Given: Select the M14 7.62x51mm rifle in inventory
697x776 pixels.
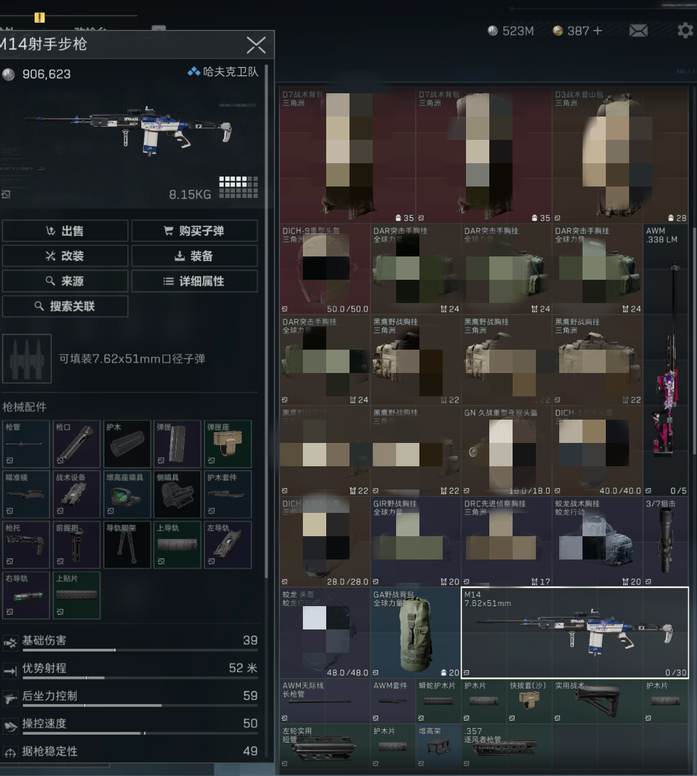Looking at the screenshot, I should pyautogui.click(x=575, y=633).
